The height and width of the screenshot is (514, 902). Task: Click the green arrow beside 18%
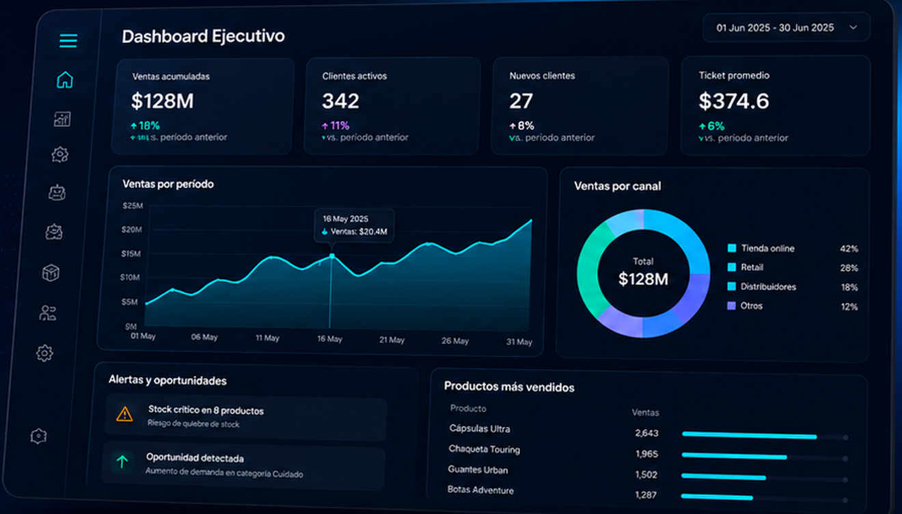pyautogui.click(x=134, y=126)
